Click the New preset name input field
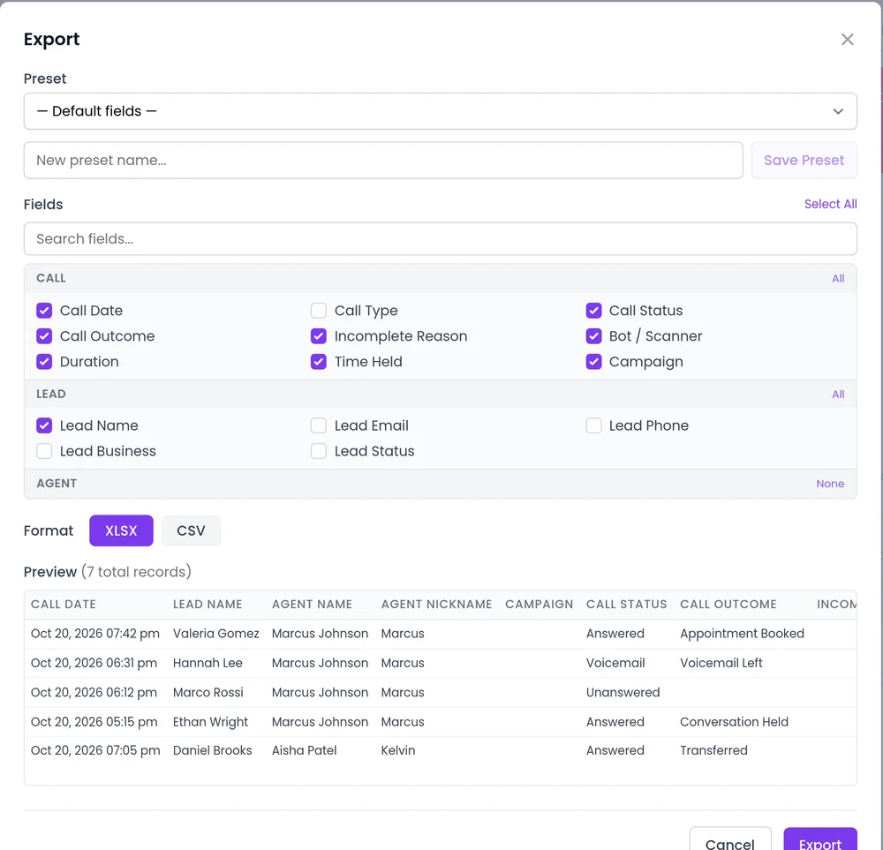The height and width of the screenshot is (850, 883). click(x=383, y=160)
